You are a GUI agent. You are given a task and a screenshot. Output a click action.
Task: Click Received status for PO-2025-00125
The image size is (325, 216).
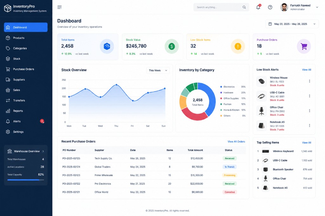click(230, 158)
